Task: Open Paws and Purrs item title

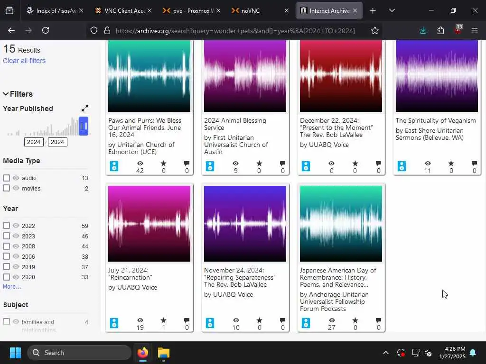Action: [x=145, y=127]
